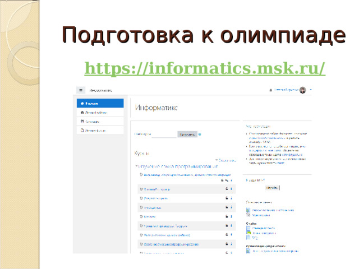This screenshot has height=269, width=359.
Task: Click the Перейти go-to-task button
Action: (272, 188)
